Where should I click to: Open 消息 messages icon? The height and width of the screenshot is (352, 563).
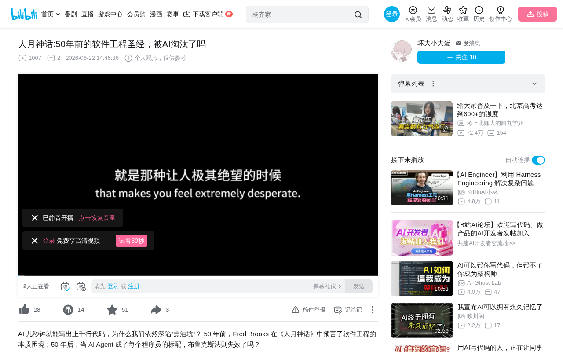(x=431, y=14)
